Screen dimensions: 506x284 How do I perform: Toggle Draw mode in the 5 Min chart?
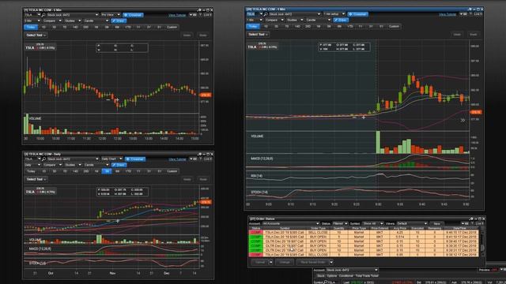(x=119, y=21)
